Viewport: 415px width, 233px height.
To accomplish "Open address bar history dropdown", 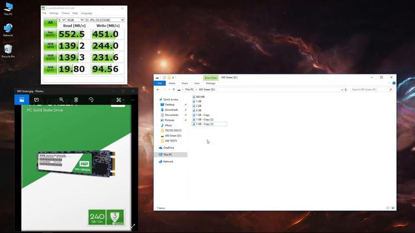I will 342,90.
